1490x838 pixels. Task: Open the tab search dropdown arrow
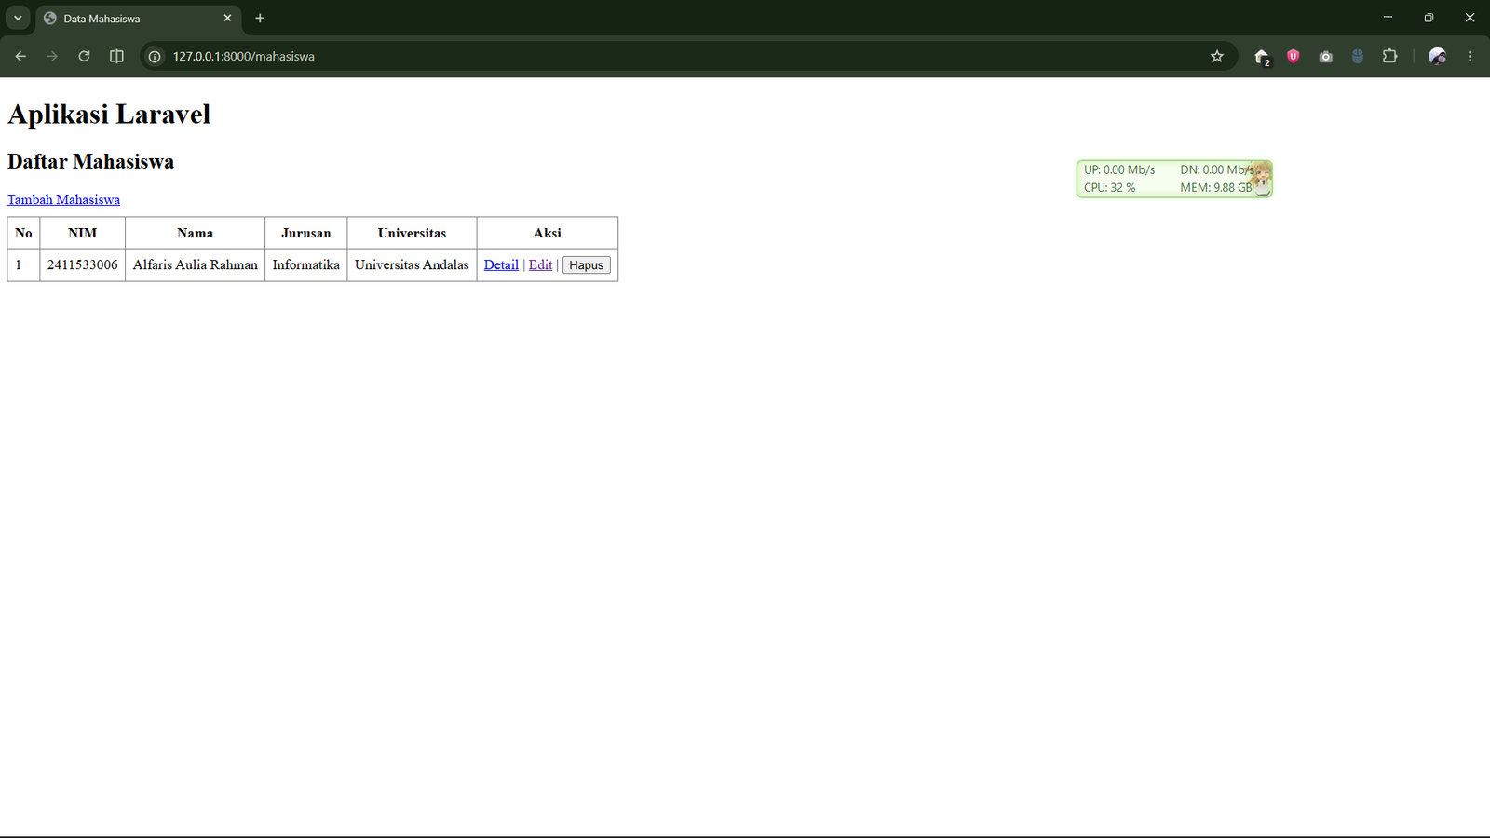[18, 18]
